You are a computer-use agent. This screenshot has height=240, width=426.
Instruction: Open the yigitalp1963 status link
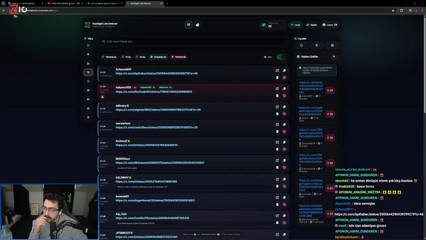click(158, 110)
